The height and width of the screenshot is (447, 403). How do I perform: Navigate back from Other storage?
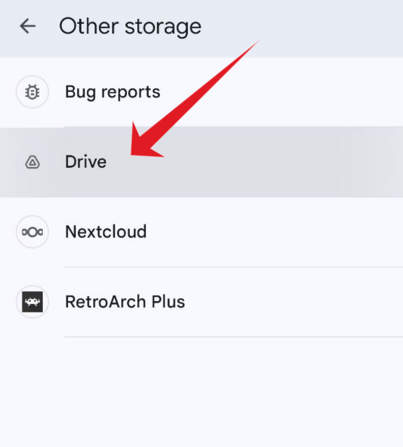pos(27,26)
